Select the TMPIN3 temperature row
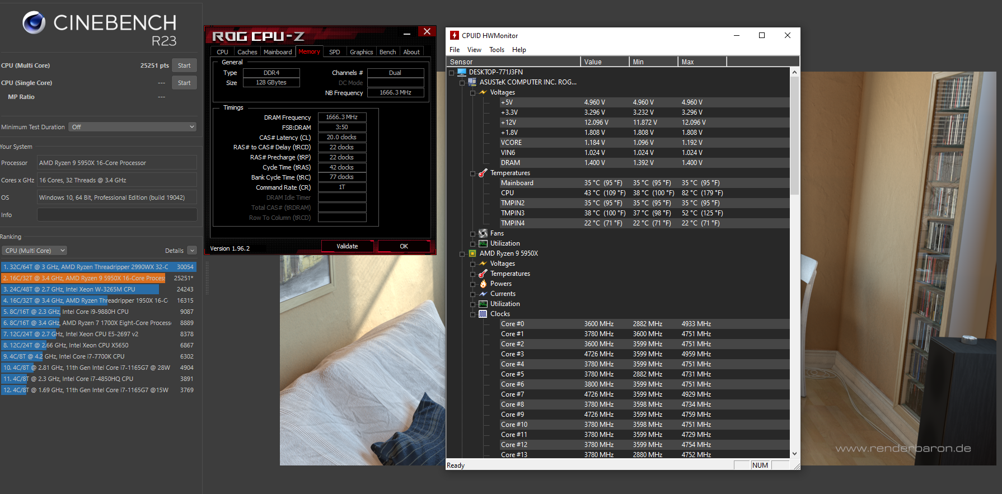Image resolution: width=1002 pixels, height=494 pixels. 644,213
